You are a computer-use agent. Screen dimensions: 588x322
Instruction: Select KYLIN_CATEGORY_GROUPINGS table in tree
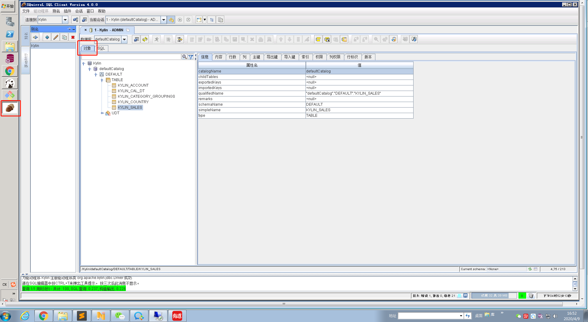[146, 96]
